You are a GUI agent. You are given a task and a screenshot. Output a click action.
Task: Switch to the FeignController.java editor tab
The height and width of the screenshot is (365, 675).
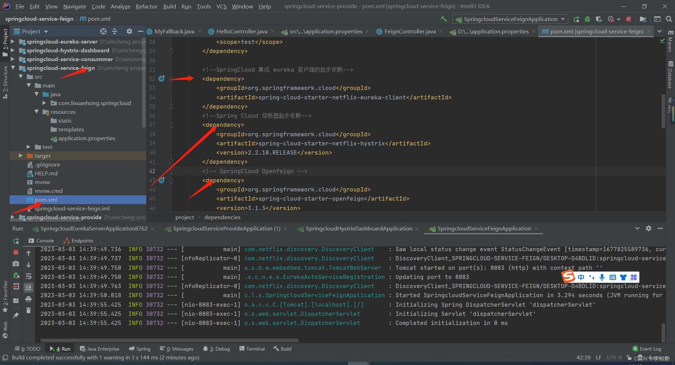click(x=410, y=31)
